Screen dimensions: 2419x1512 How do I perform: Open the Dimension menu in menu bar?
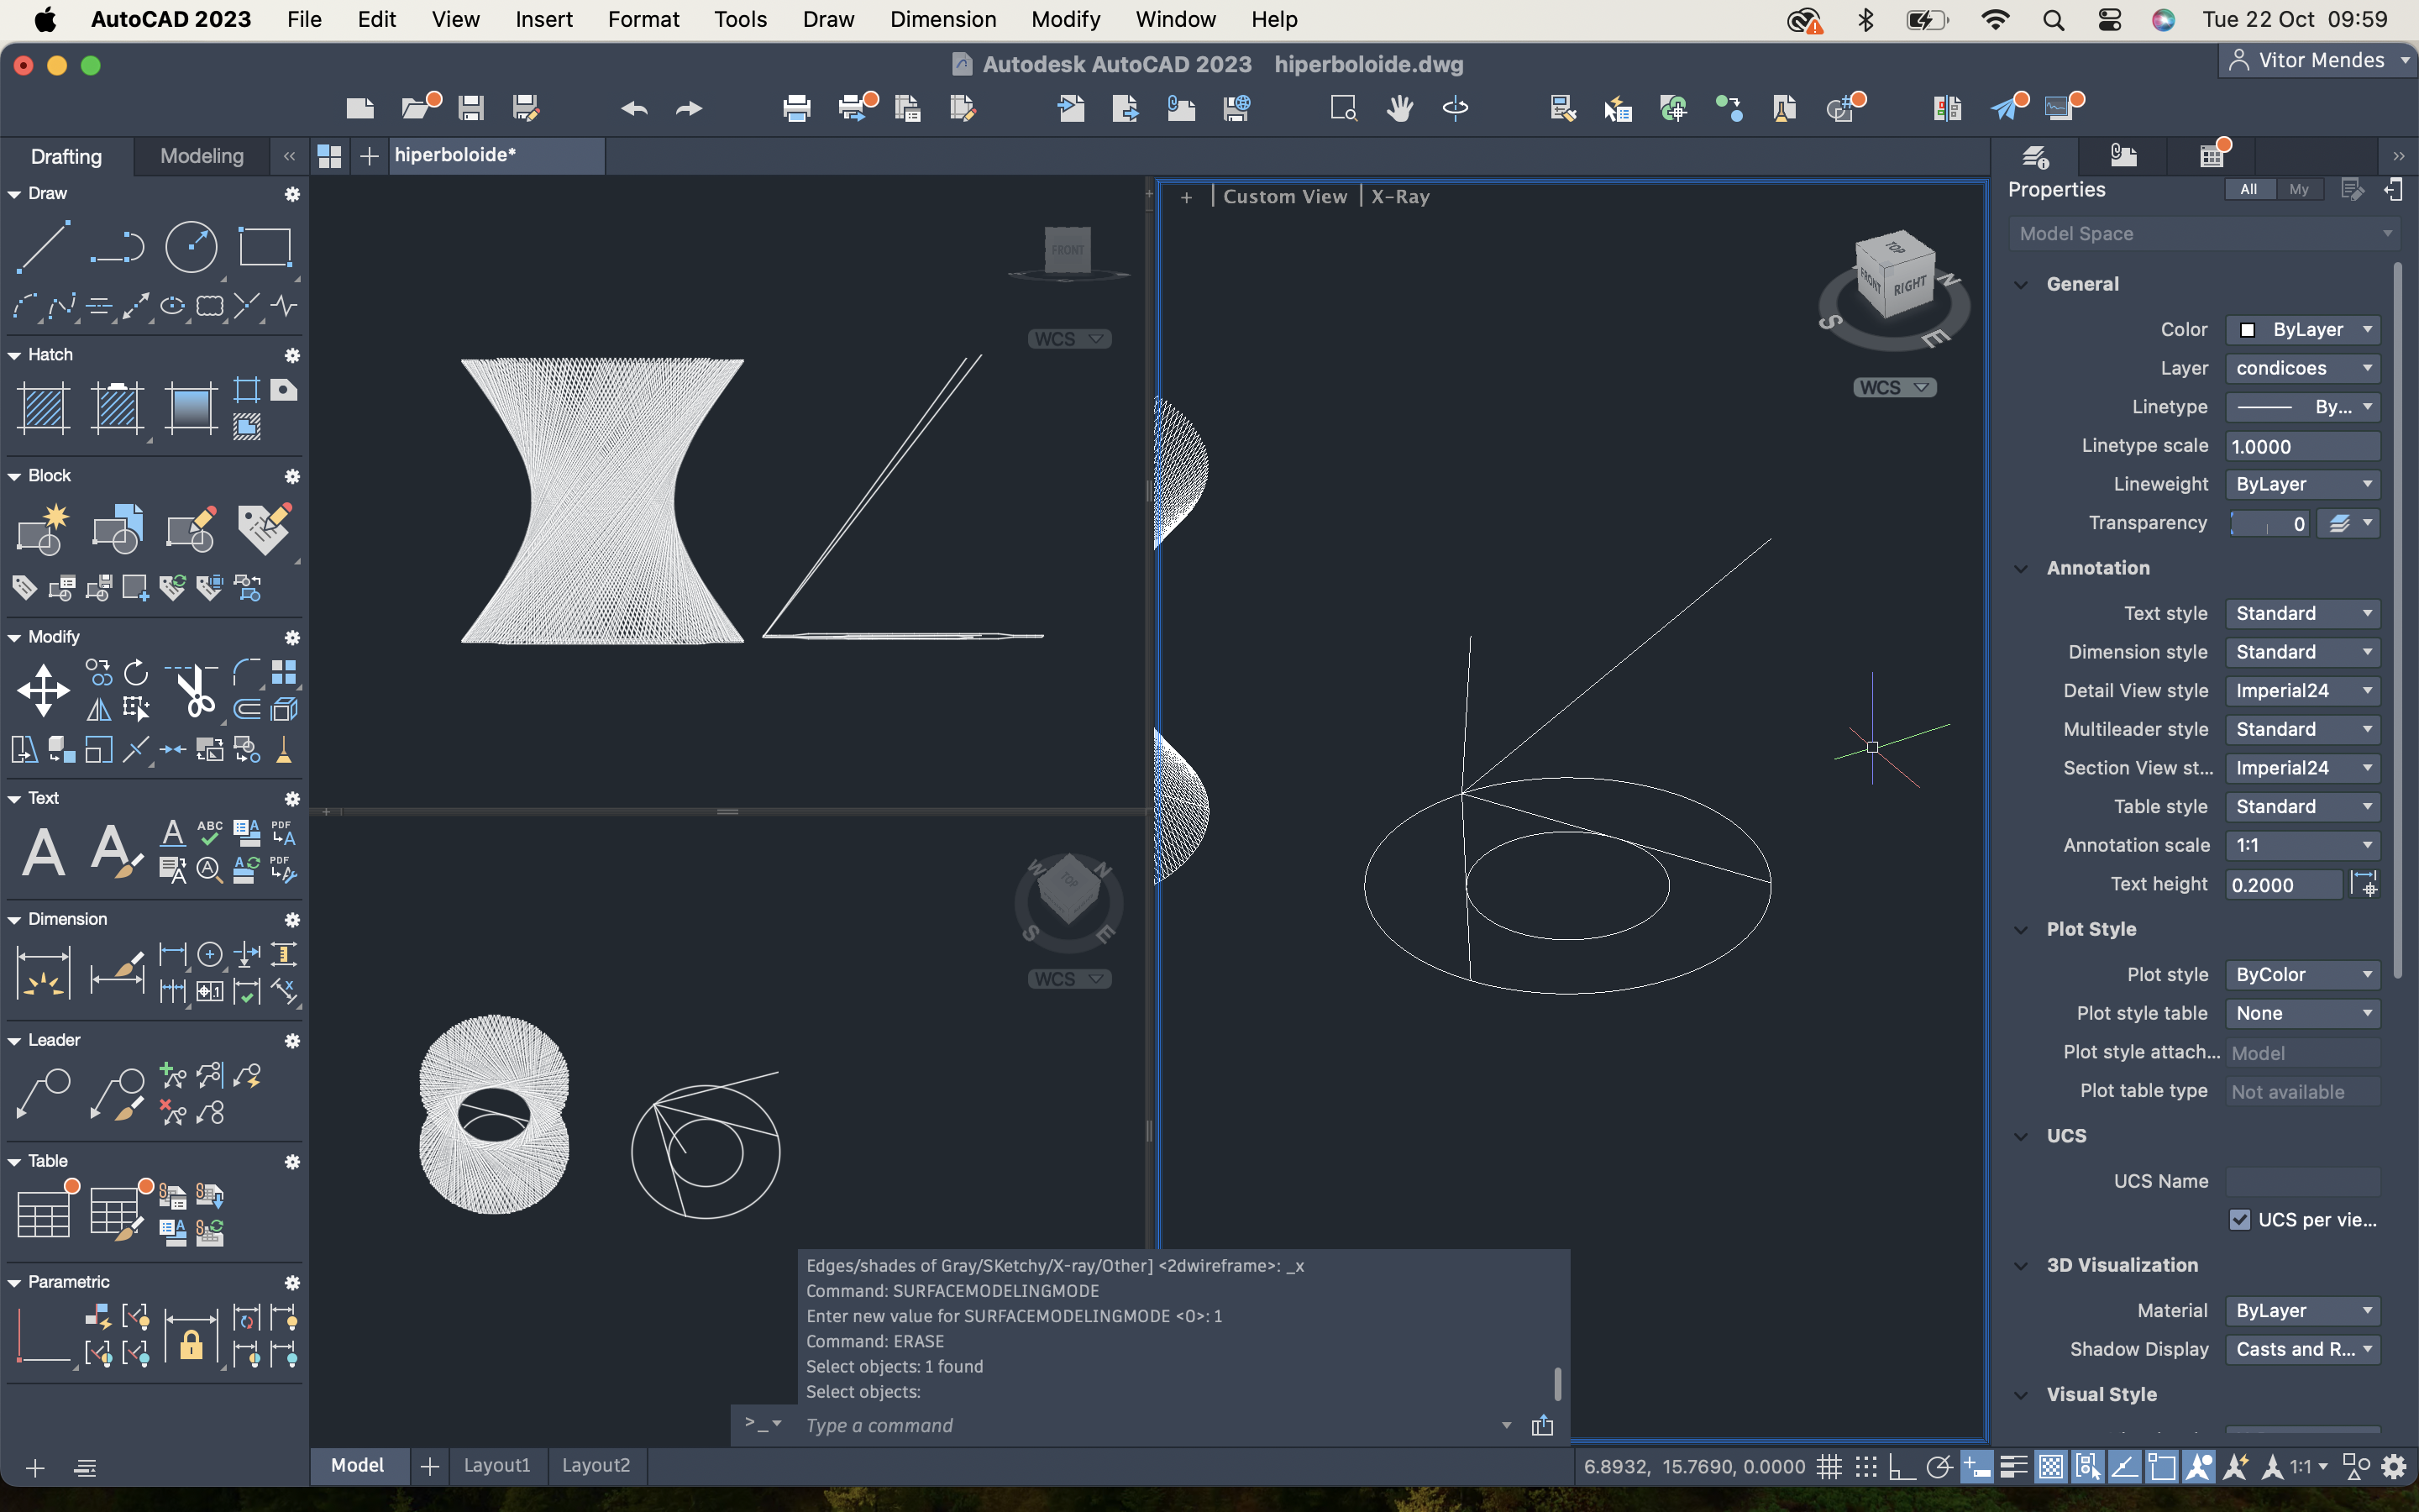tap(942, 19)
